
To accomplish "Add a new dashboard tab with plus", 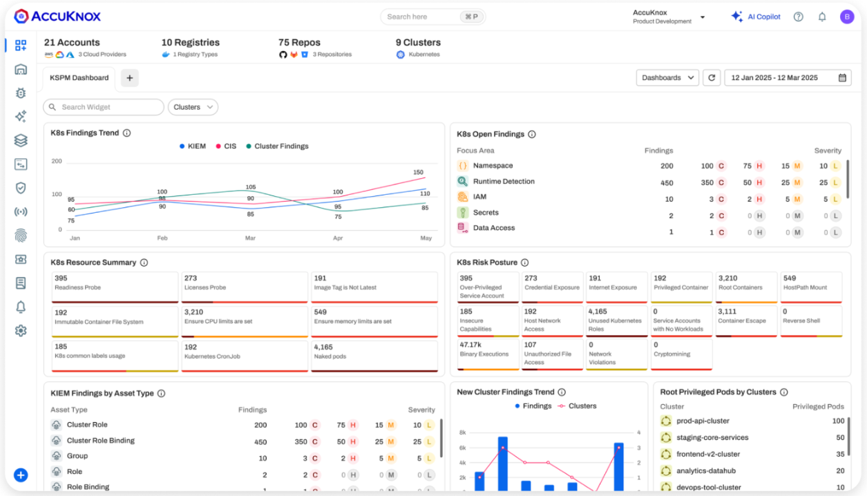I will (x=130, y=78).
